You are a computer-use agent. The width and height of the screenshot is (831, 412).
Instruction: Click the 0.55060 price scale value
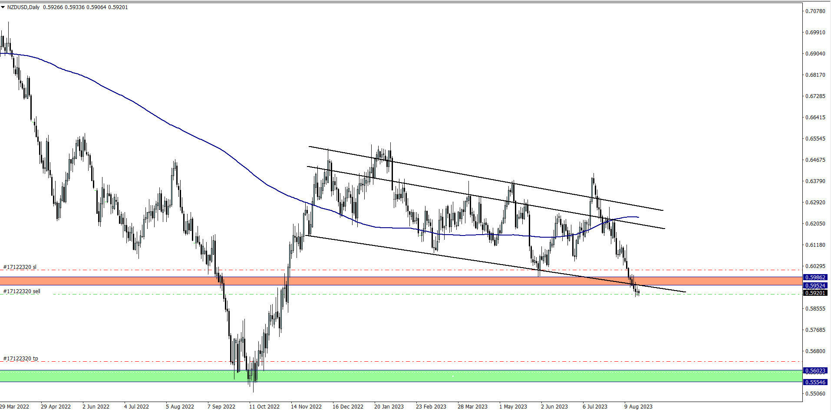click(x=815, y=393)
